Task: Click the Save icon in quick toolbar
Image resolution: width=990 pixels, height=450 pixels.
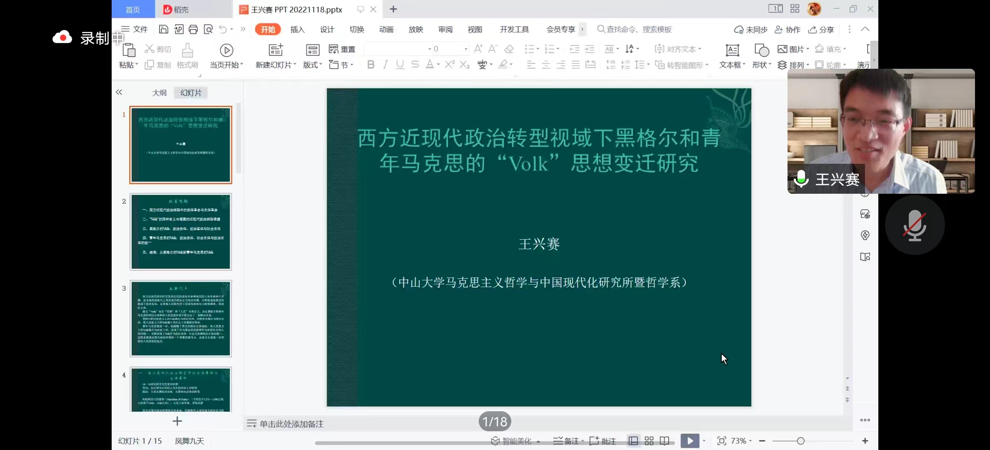Action: click(x=163, y=29)
